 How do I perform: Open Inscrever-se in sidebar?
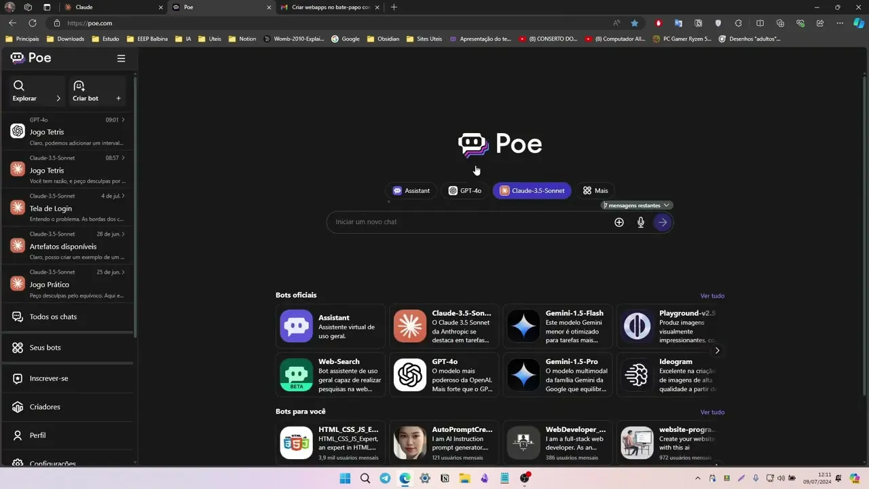[x=68, y=378]
